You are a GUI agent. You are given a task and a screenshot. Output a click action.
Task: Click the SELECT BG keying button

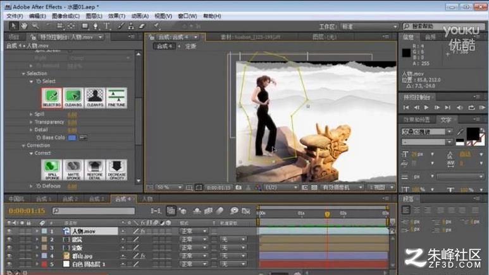(52, 98)
